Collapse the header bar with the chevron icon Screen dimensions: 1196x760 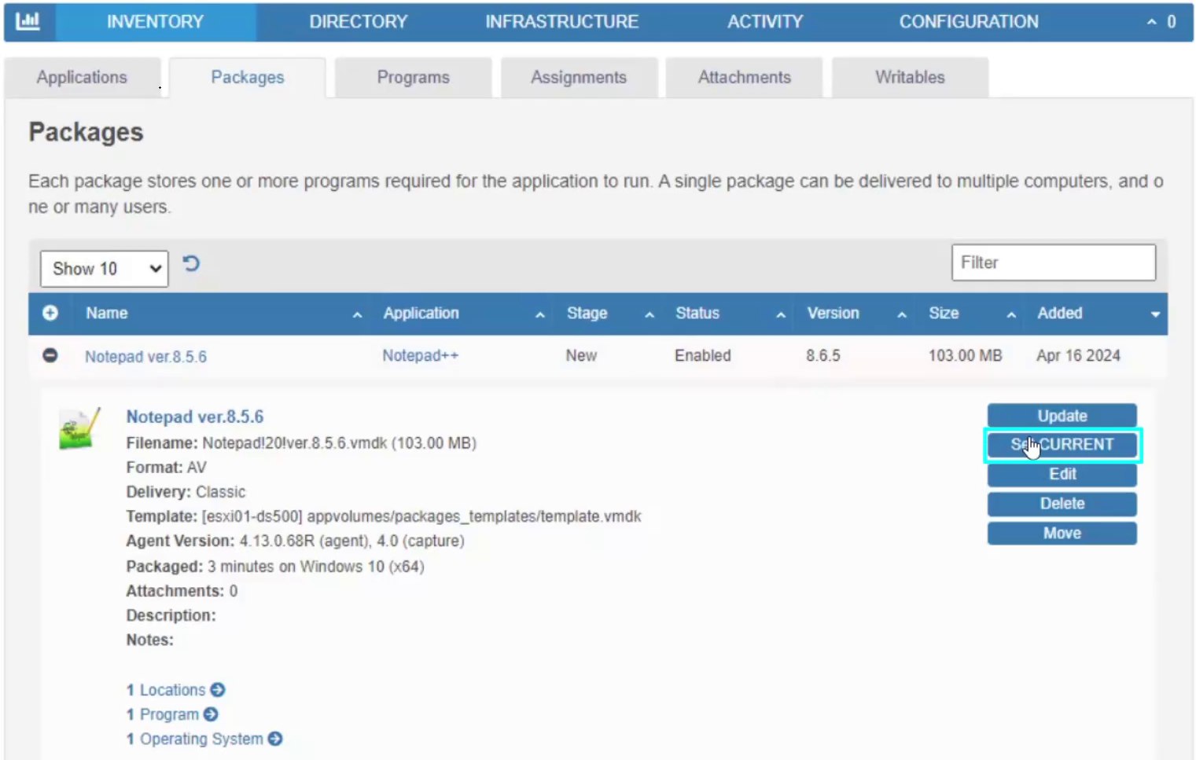click(x=1154, y=21)
